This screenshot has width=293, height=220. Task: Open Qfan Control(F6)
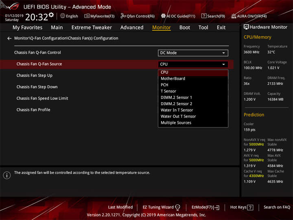point(138,16)
